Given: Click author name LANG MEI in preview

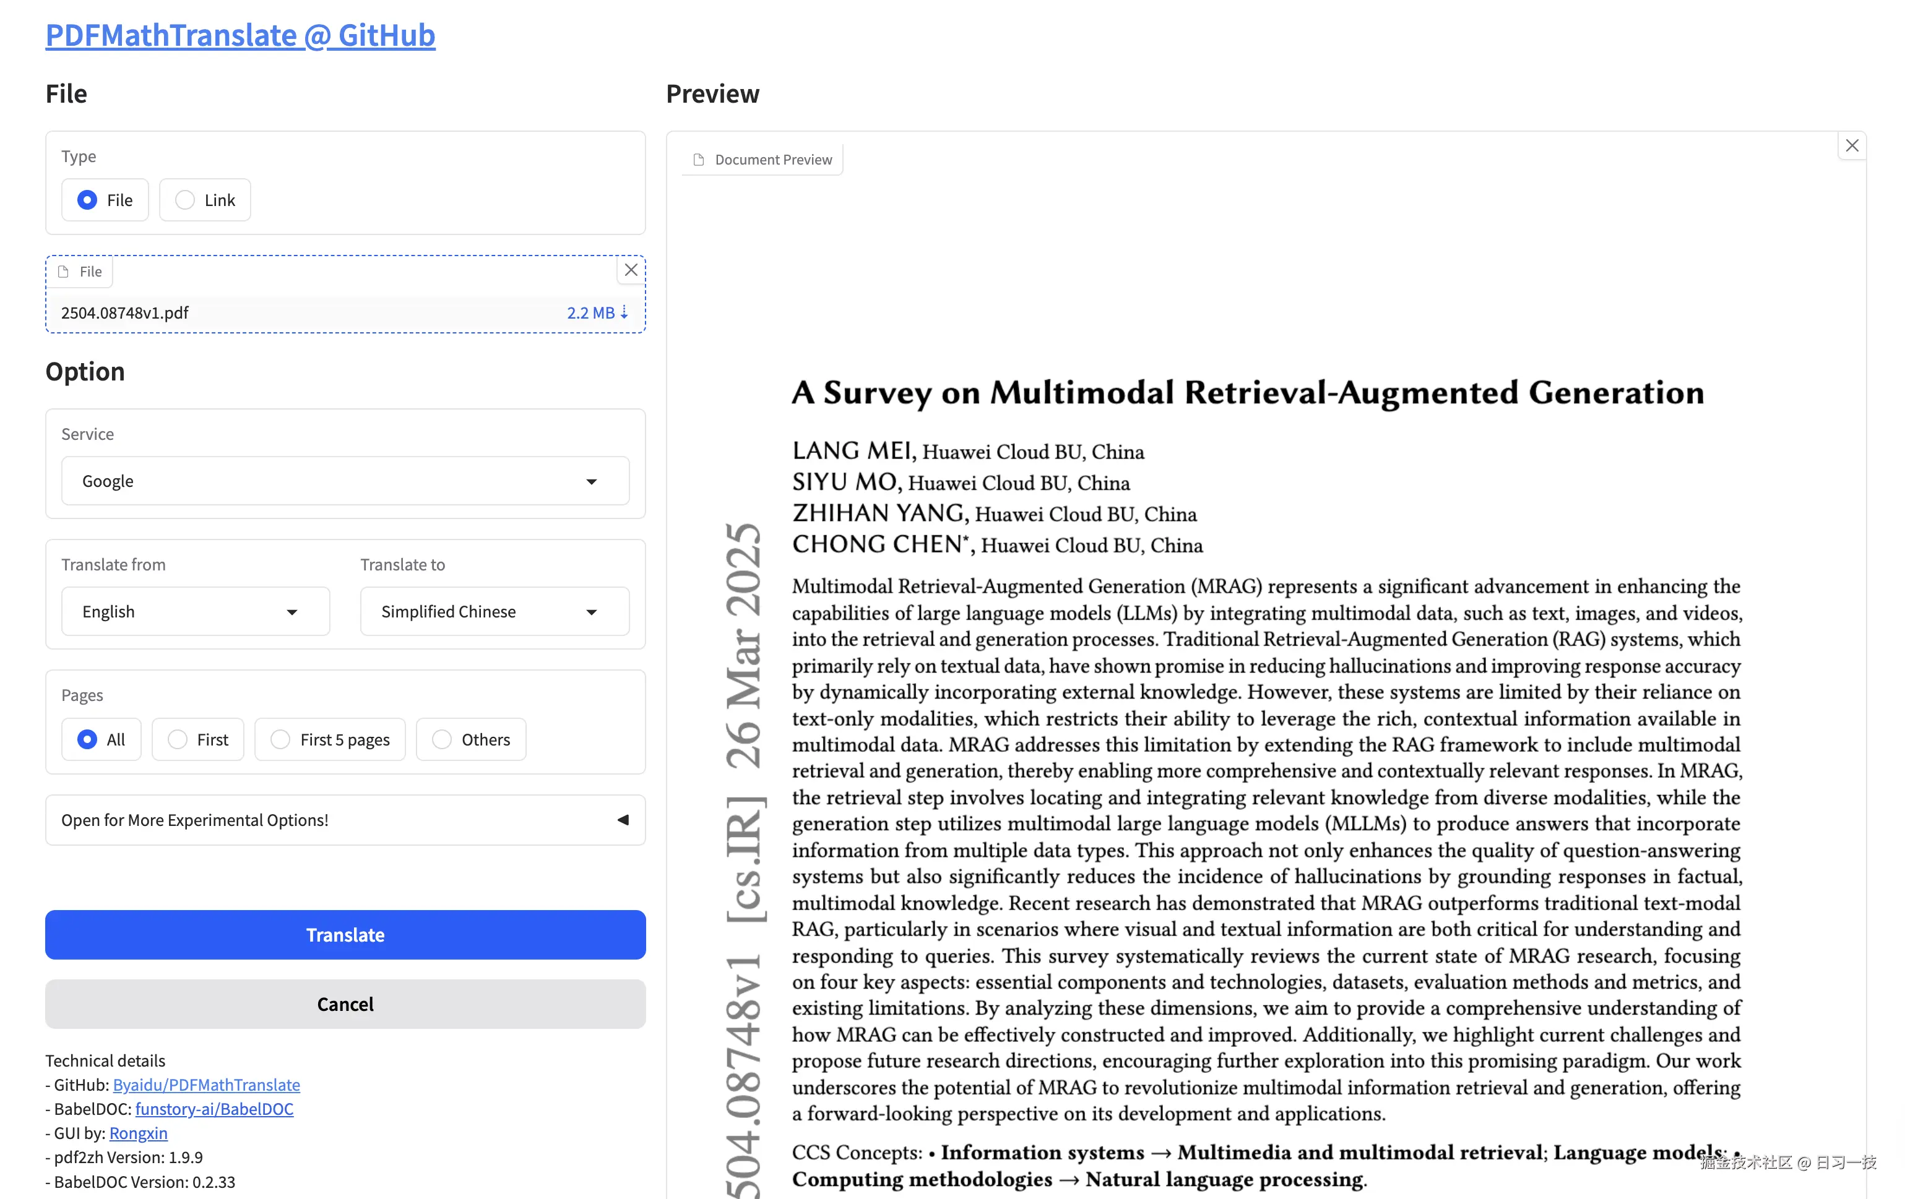Looking at the screenshot, I should tap(852, 451).
